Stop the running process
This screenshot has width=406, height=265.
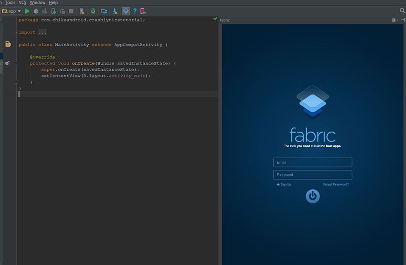pos(71,11)
